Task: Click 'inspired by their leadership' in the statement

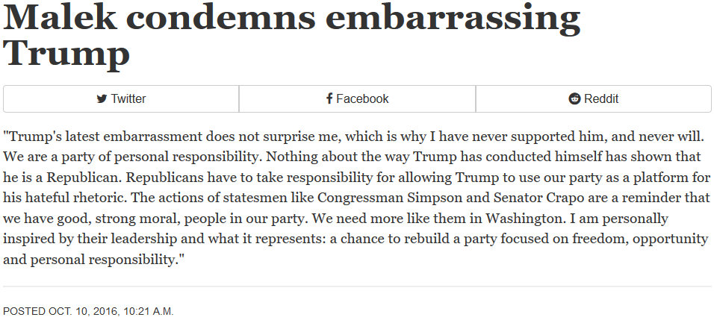Action: coord(91,239)
